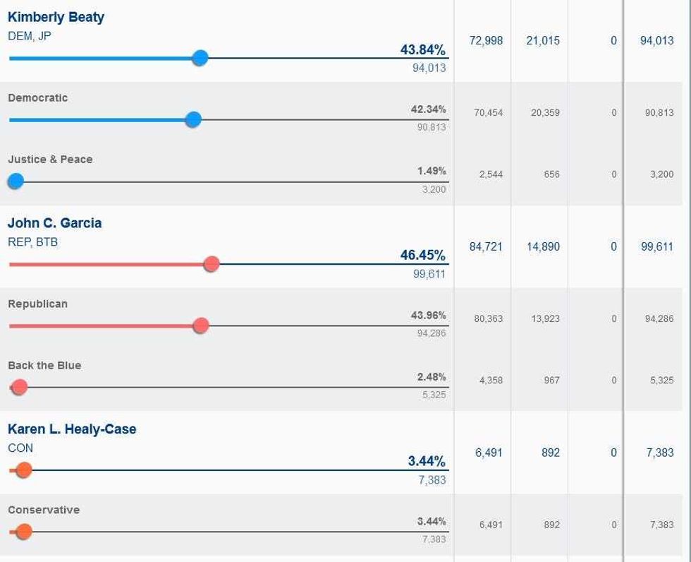Click the John C. Garcia candidate name
The image size is (691, 562).
(55, 223)
